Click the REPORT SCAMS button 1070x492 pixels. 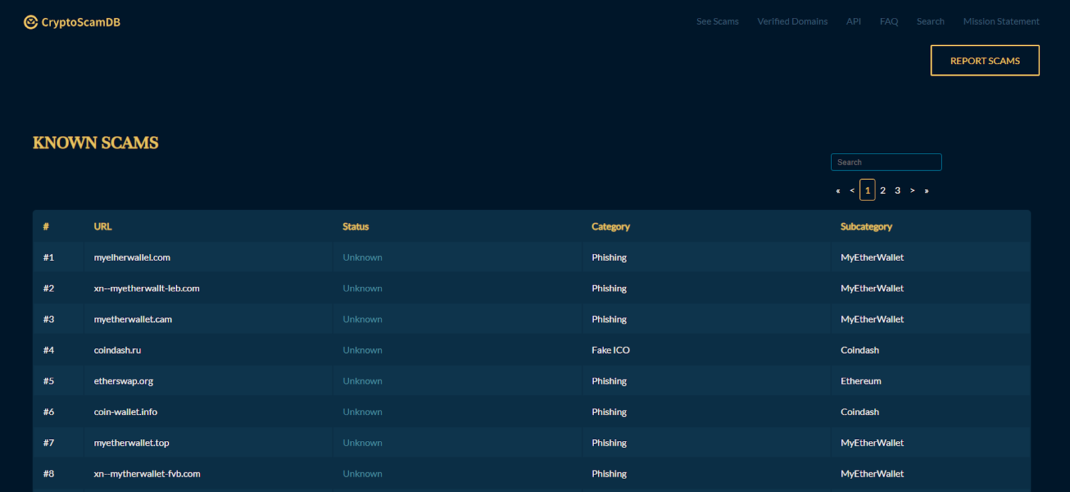coord(985,61)
